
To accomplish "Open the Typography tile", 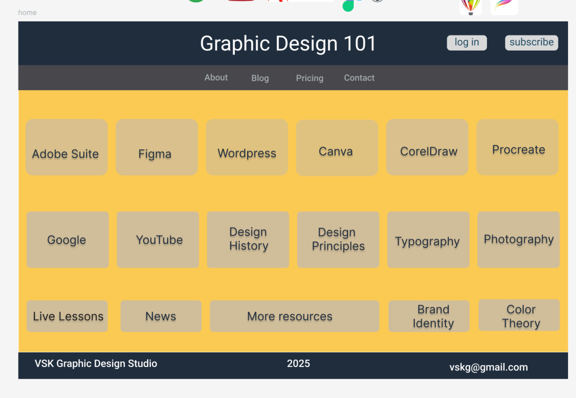I will (428, 240).
